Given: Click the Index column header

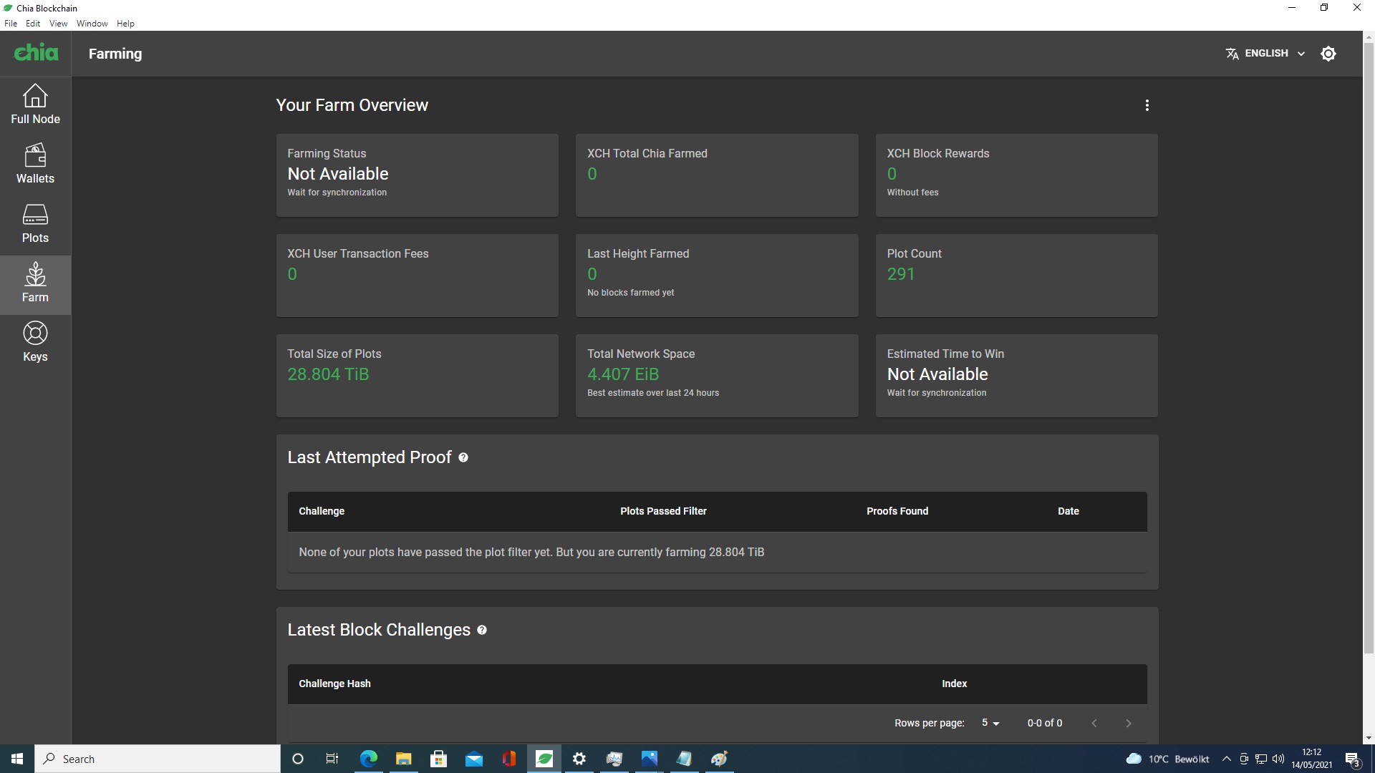Looking at the screenshot, I should click(954, 684).
